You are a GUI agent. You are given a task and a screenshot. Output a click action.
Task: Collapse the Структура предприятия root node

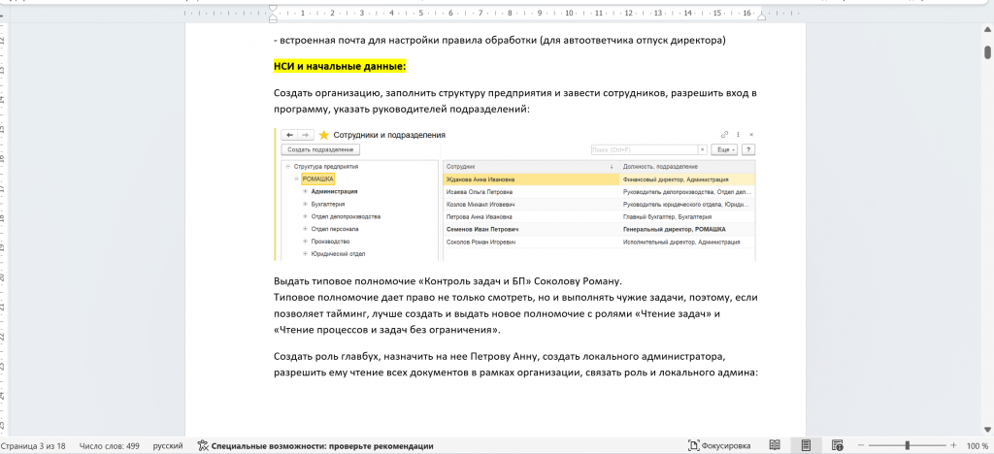coord(287,167)
